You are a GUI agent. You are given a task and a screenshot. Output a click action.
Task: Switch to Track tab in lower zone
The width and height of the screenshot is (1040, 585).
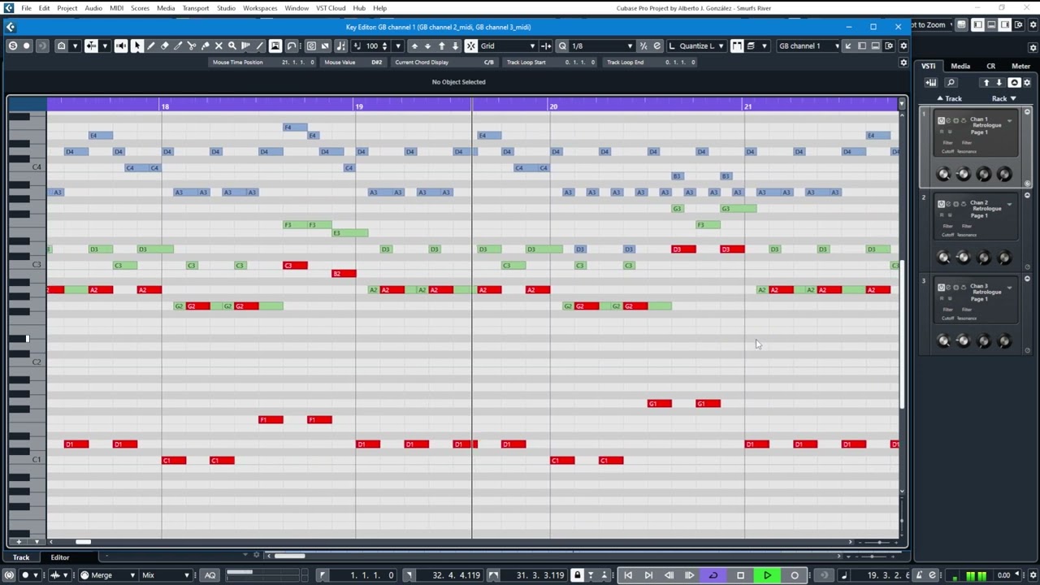(21, 557)
